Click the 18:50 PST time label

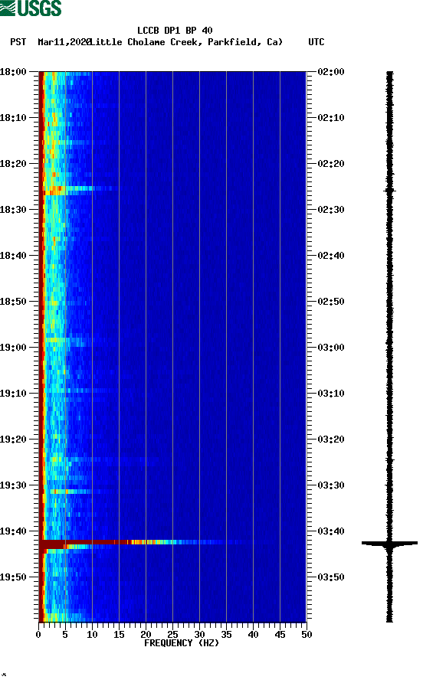coord(13,302)
